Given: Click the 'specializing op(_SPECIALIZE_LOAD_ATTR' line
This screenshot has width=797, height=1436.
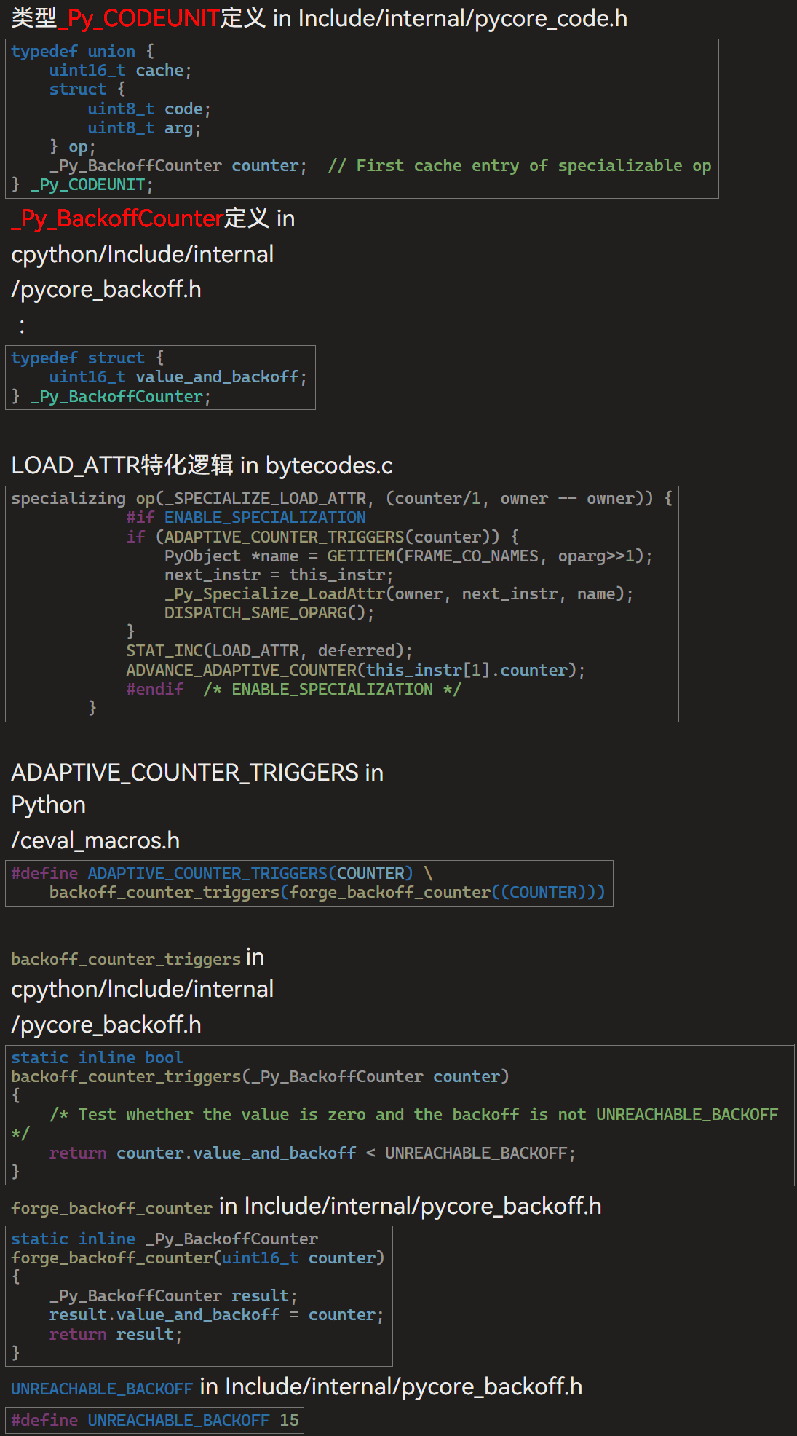Looking at the screenshot, I should (342, 499).
